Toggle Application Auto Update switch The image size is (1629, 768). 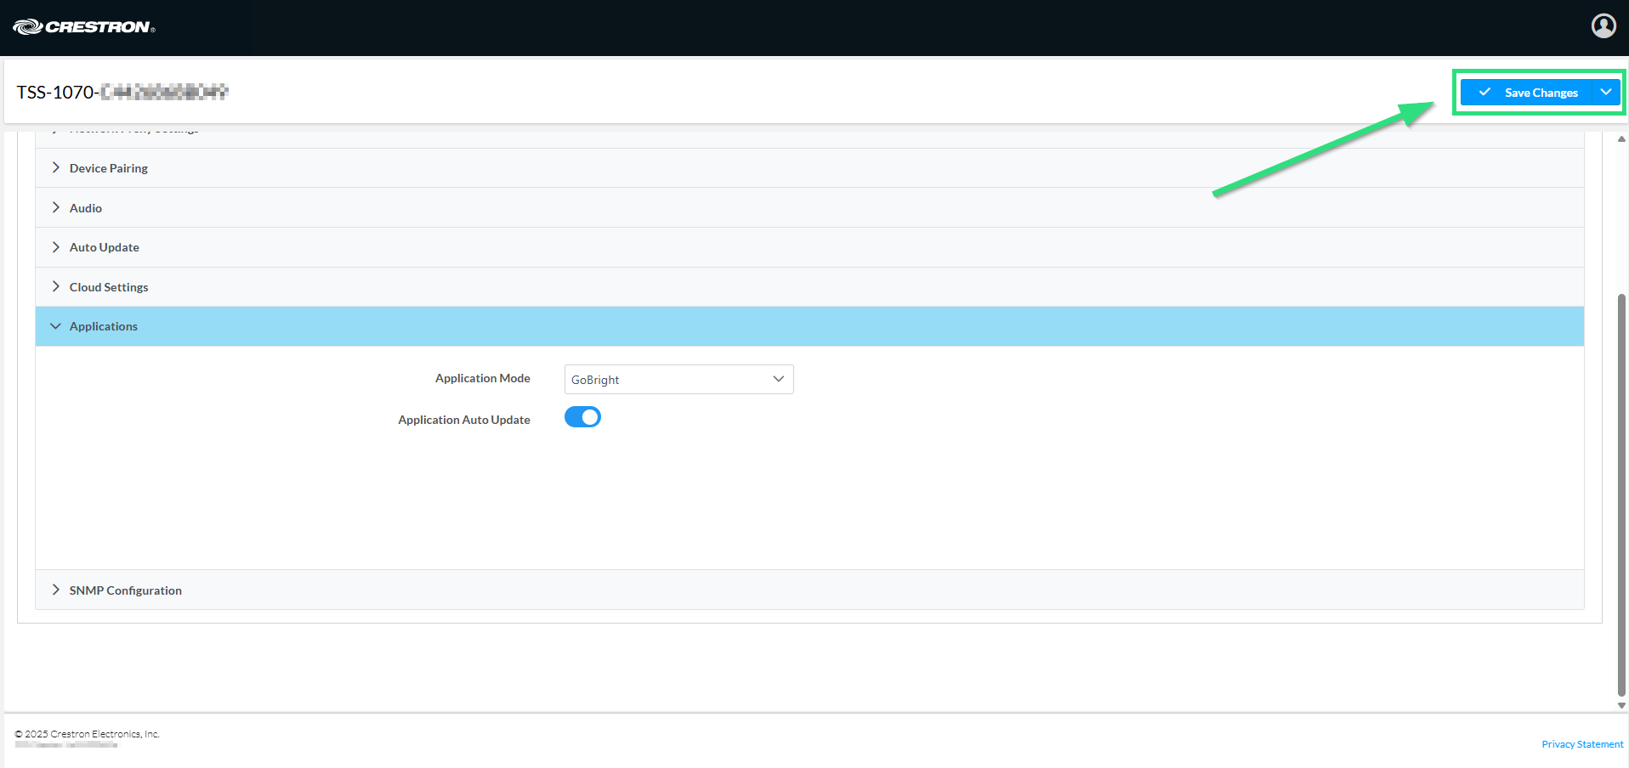[x=582, y=417]
